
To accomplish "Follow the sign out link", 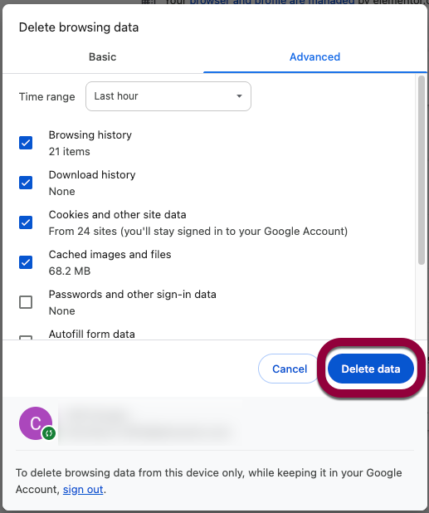I will 83,490.
